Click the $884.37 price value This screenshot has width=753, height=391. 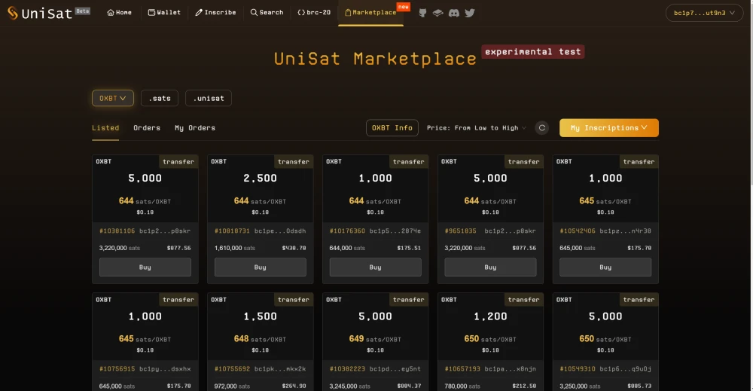click(x=409, y=386)
